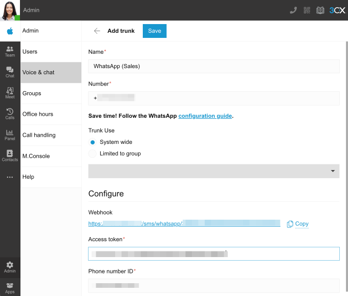This screenshot has width=348, height=296.
Task: Open M.Console menu item
Action: [x=51, y=156]
